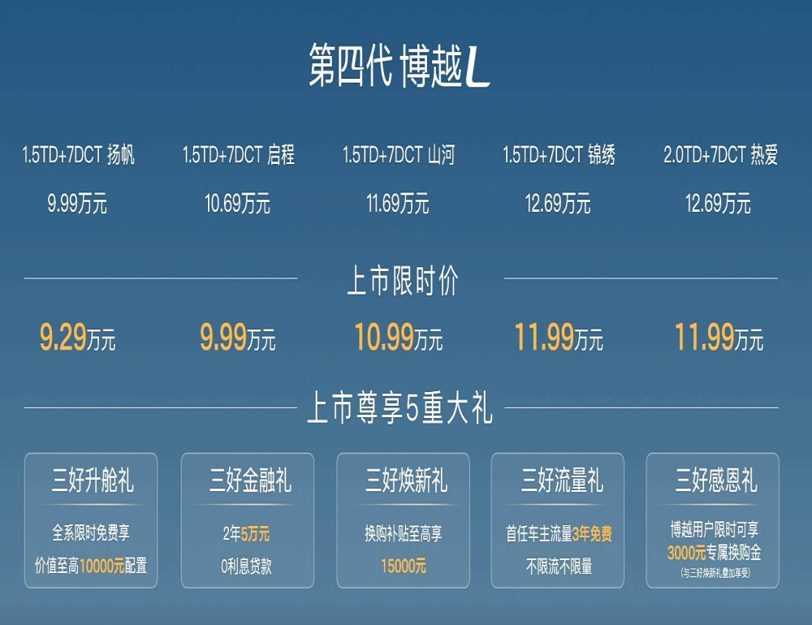Click the orange limited price 9.99万元
This screenshot has width=812, height=625.
click(x=238, y=337)
